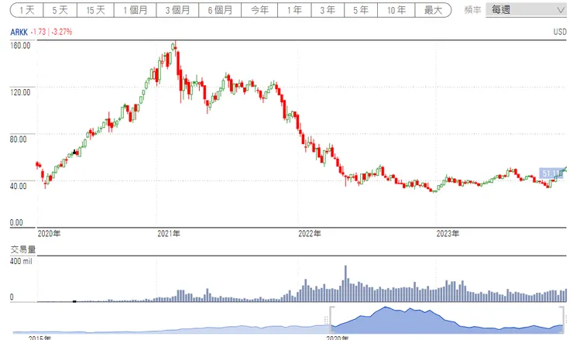Click the selected range area in navigator
This screenshot has width=573, height=340.
447,320
